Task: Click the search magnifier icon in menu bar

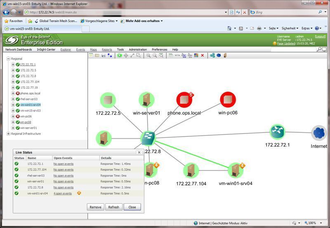Action: pos(319,49)
